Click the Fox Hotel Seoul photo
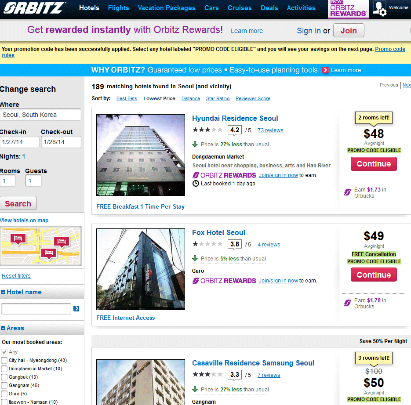The height and width of the screenshot is (405, 411). coord(140,269)
